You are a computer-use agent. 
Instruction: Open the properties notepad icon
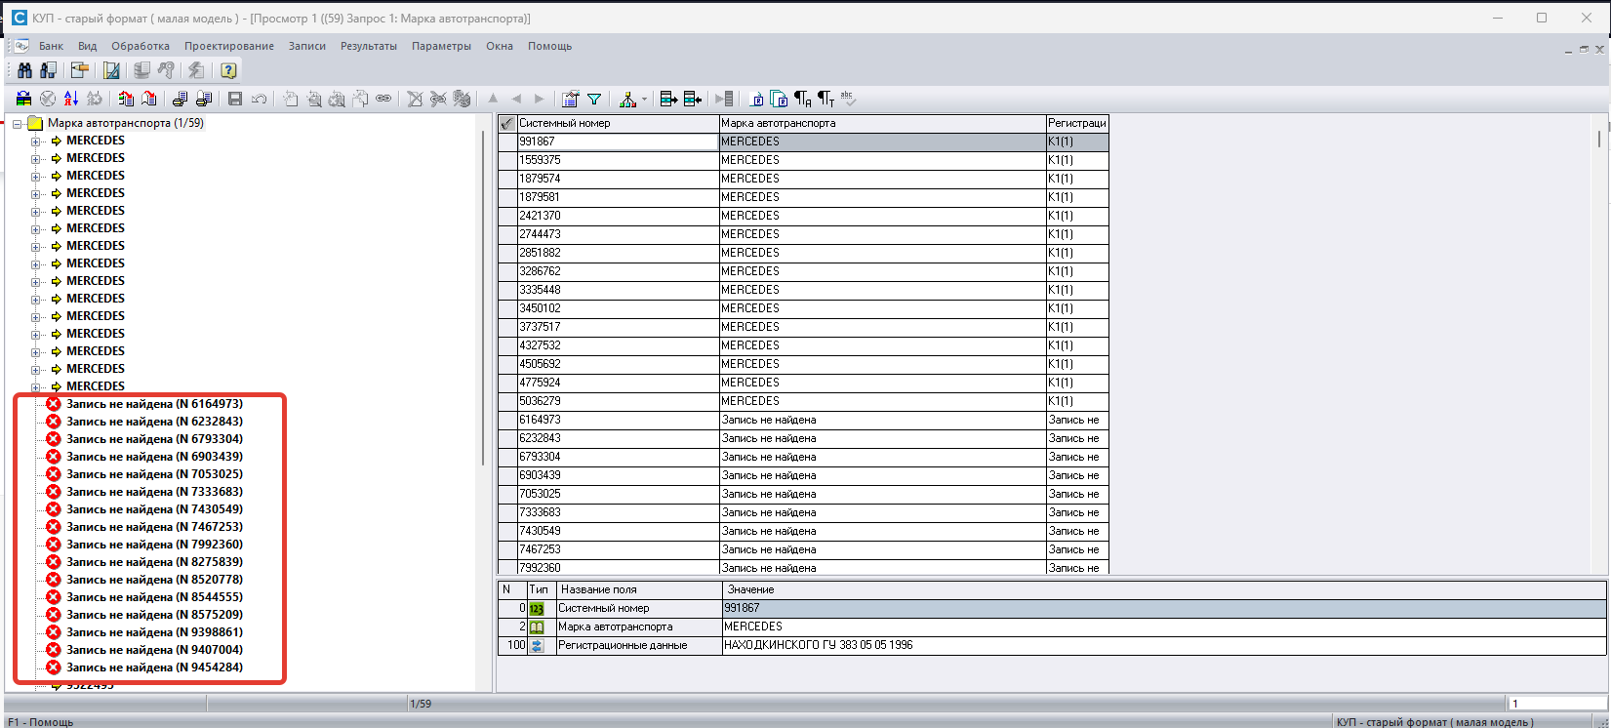pos(571,99)
